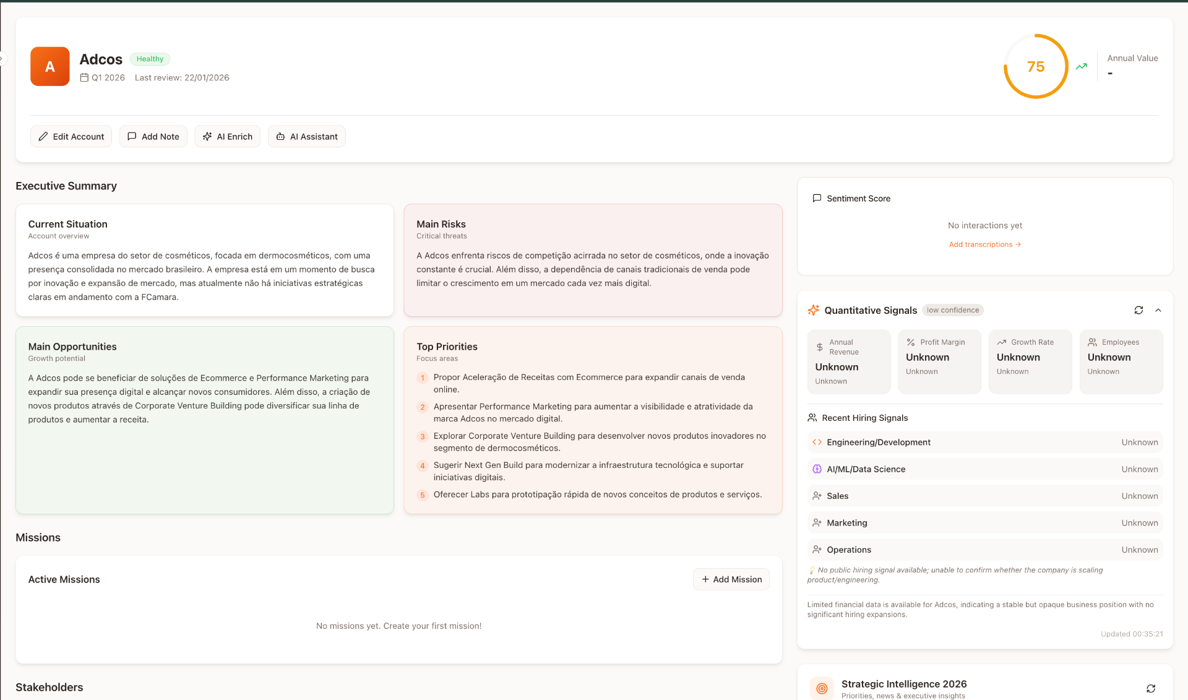Click the Annual Value header label
The width and height of the screenshot is (1188, 700).
point(1132,58)
